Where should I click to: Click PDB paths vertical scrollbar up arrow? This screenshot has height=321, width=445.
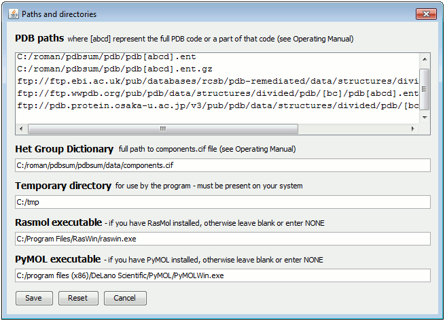425,57
